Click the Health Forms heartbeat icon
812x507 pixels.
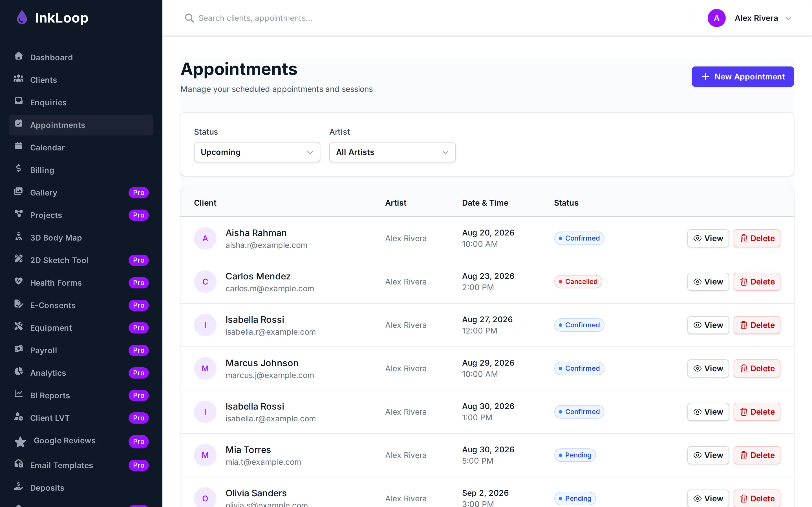coord(18,281)
